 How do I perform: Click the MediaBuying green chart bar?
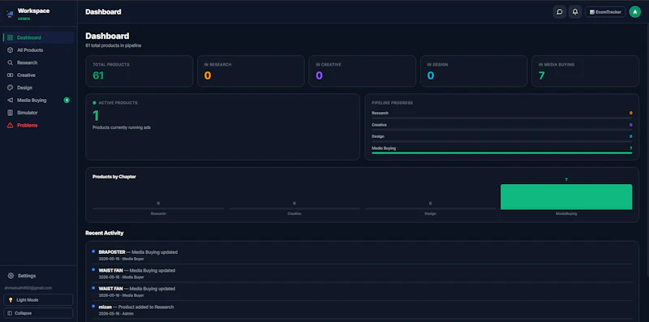coord(566,197)
